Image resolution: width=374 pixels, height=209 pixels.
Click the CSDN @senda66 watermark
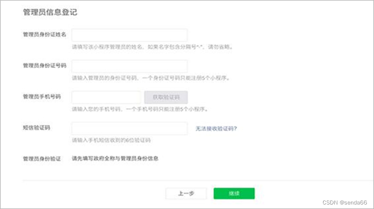tap(345, 203)
